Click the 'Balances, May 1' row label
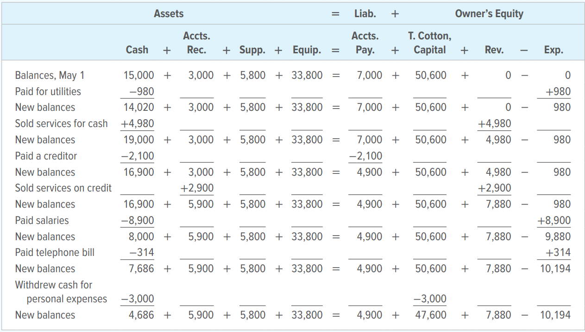 50,75
